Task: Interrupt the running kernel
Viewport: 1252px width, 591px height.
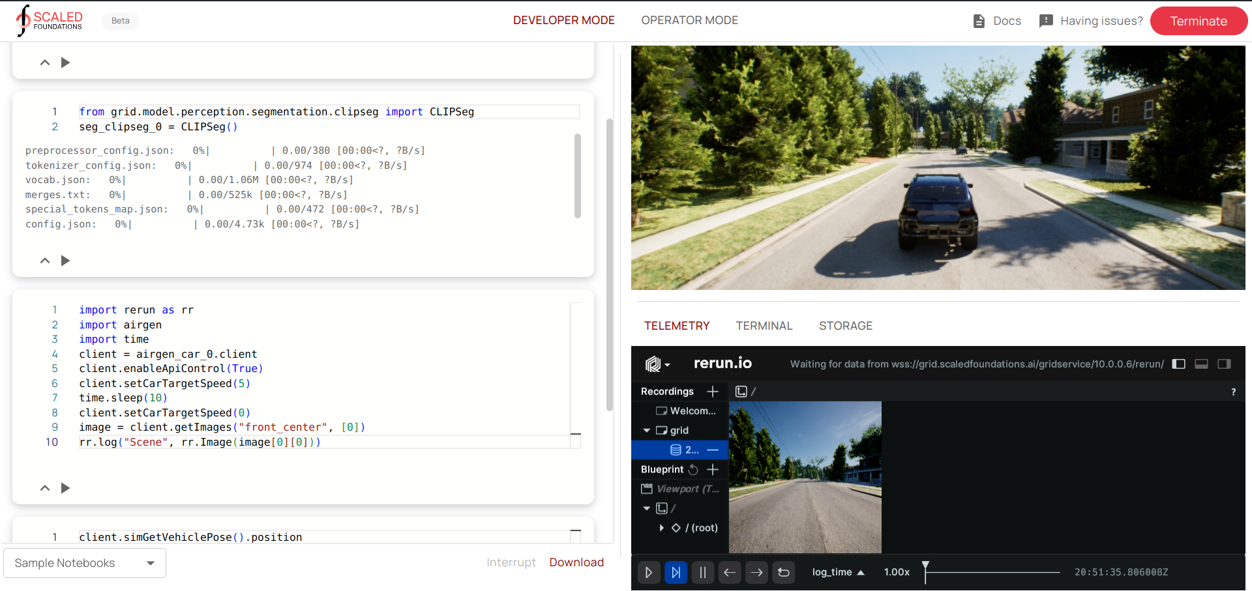Action: click(x=511, y=562)
